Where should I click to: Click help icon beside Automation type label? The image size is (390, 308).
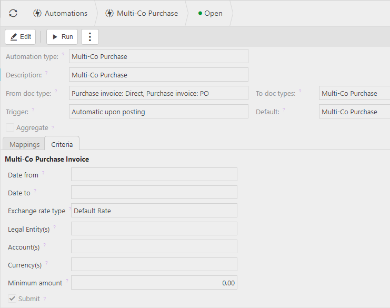[63, 54]
